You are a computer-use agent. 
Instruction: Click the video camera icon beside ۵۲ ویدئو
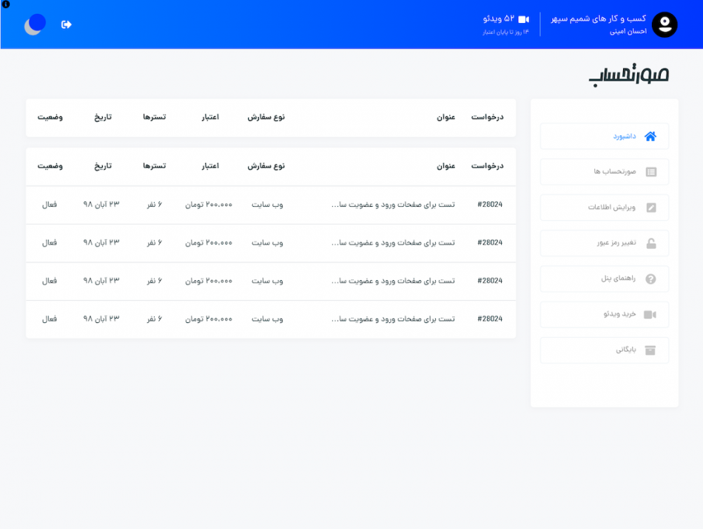(524, 19)
